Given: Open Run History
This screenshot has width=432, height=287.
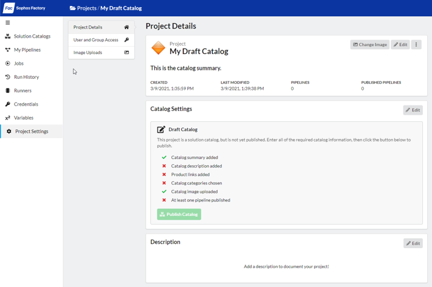Looking at the screenshot, I should [x=27, y=77].
